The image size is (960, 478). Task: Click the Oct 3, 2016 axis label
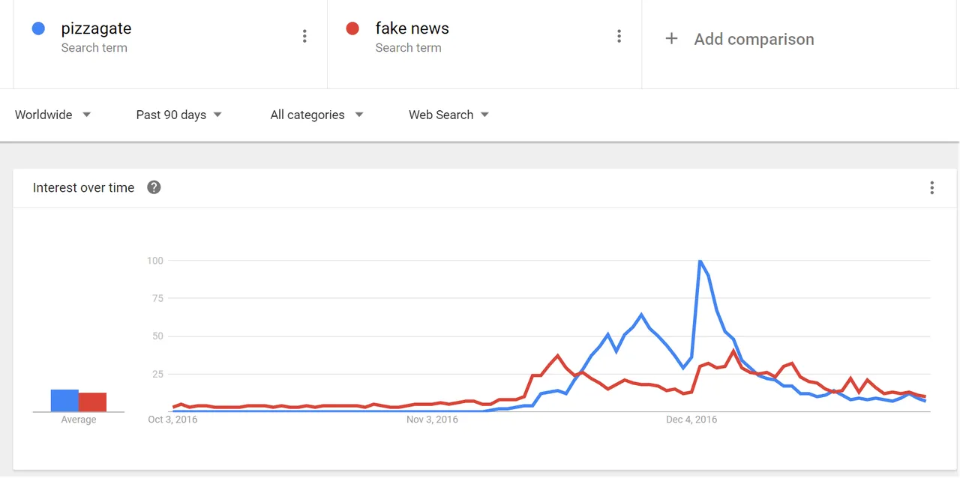(172, 420)
